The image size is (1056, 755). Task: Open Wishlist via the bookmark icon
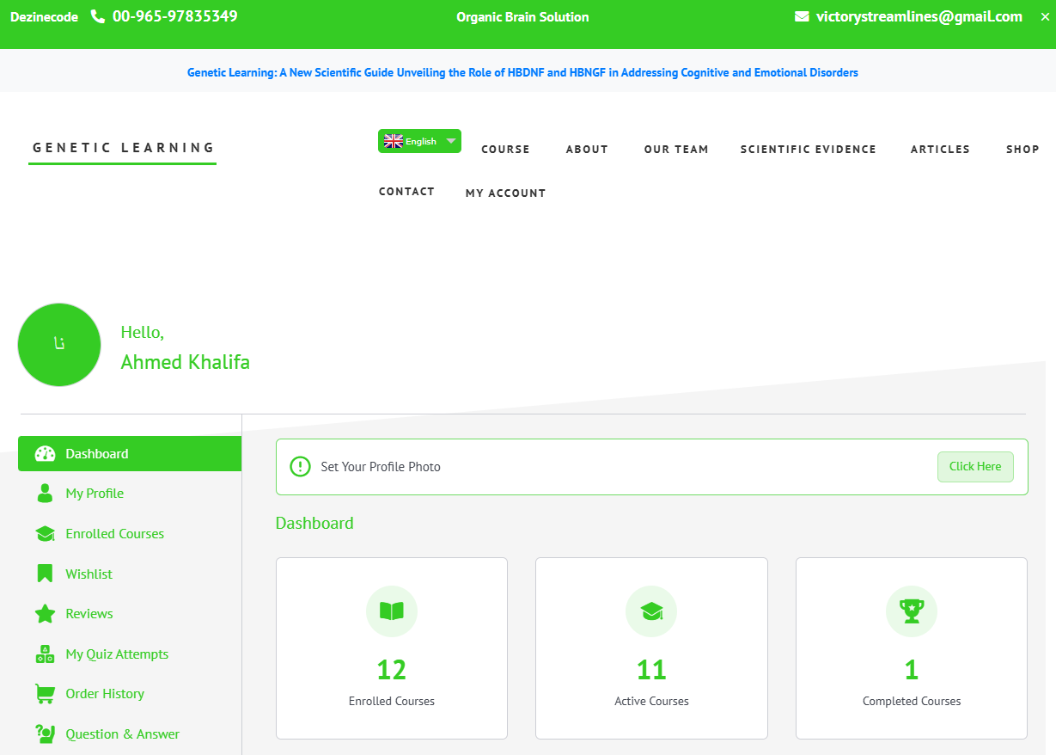[x=44, y=574]
